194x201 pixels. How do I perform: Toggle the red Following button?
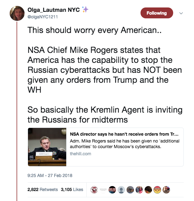[x=157, y=13]
